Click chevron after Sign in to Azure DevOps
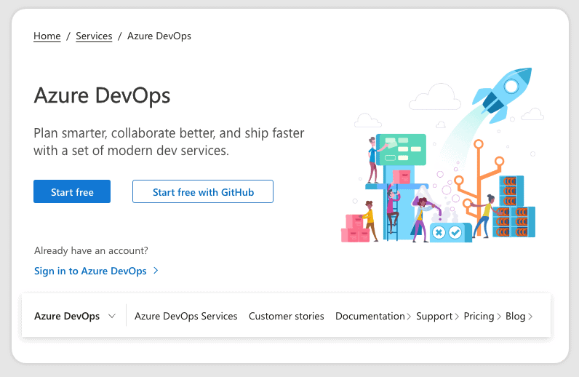 click(156, 271)
